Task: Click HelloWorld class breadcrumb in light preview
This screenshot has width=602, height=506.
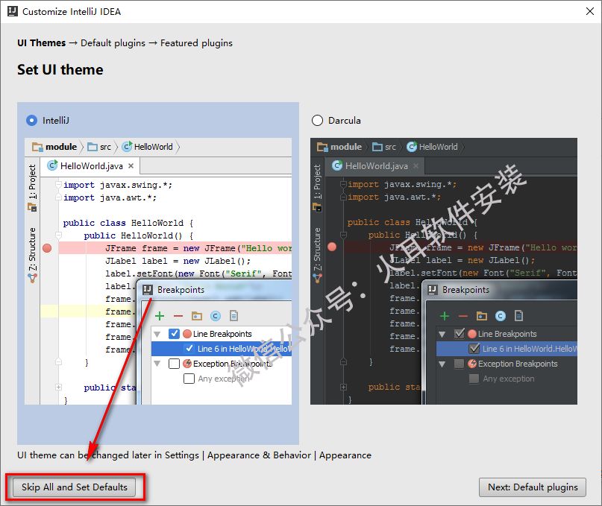Action: (x=148, y=147)
